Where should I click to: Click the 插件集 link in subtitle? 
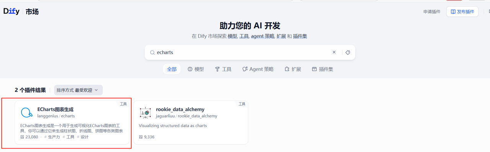[x=300, y=36]
